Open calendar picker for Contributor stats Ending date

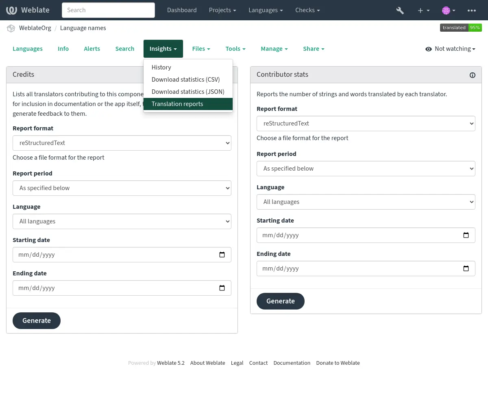pos(466,268)
